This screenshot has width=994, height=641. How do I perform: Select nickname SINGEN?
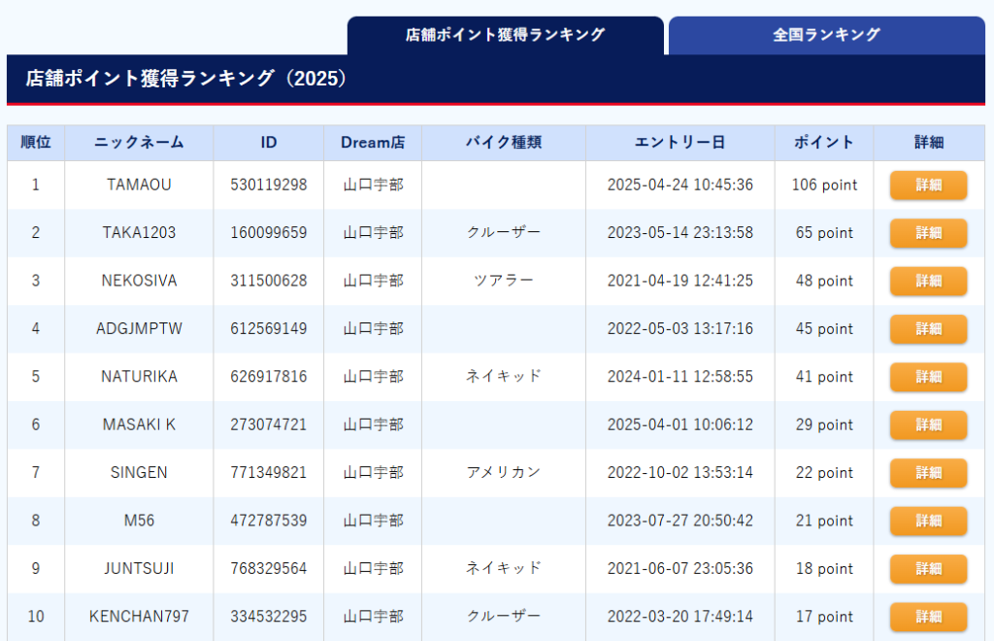tap(139, 472)
